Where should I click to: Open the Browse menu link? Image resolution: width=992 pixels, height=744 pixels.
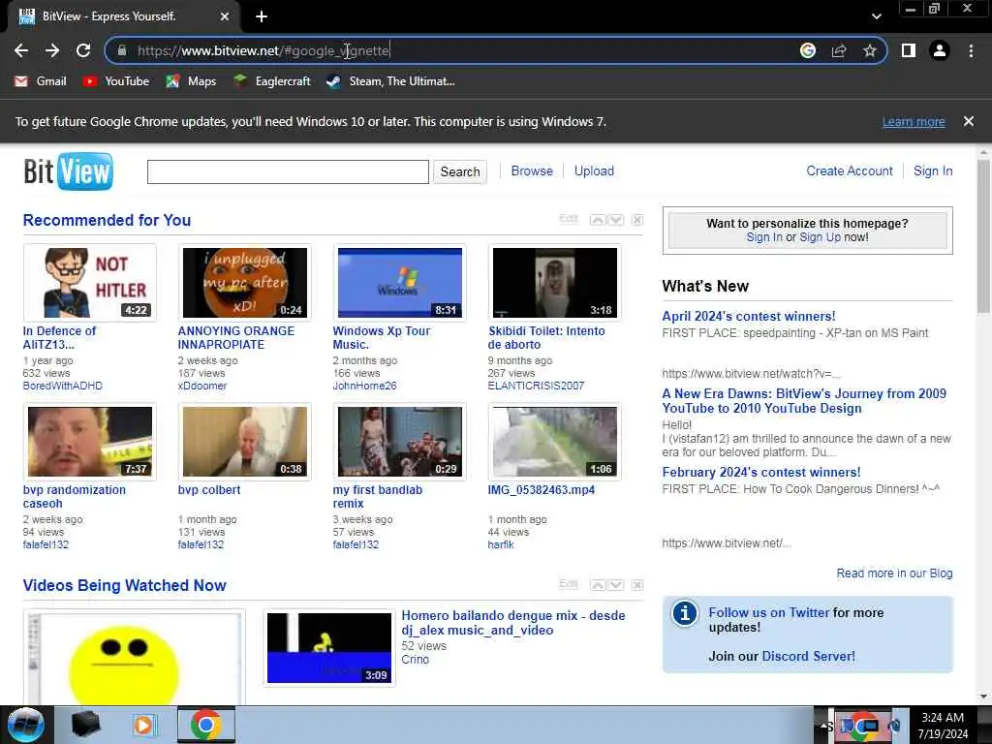click(x=532, y=170)
